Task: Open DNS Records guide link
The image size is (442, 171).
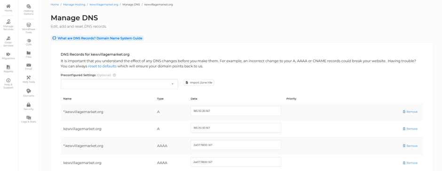Action: coord(97,38)
